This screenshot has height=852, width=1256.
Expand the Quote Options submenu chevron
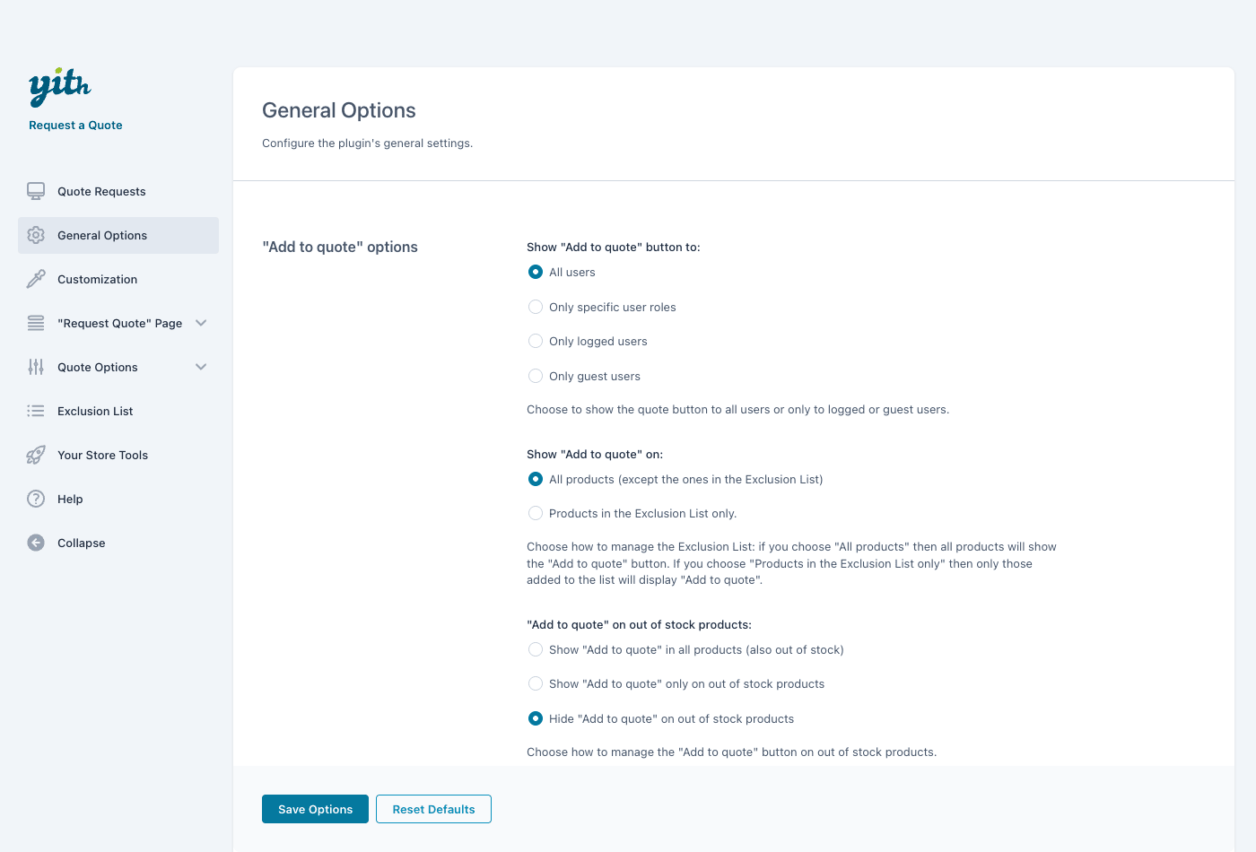click(201, 367)
